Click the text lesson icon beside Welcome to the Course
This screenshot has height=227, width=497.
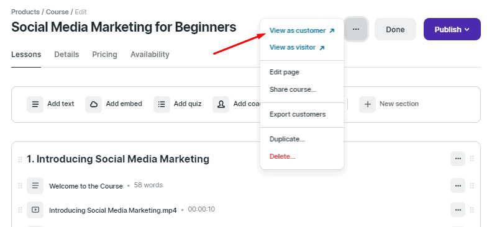click(x=35, y=185)
